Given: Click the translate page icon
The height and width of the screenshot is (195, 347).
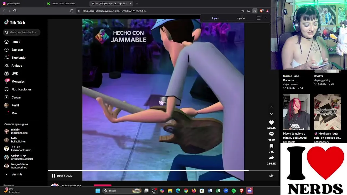Looking at the screenshot, I should [x=255, y=11].
